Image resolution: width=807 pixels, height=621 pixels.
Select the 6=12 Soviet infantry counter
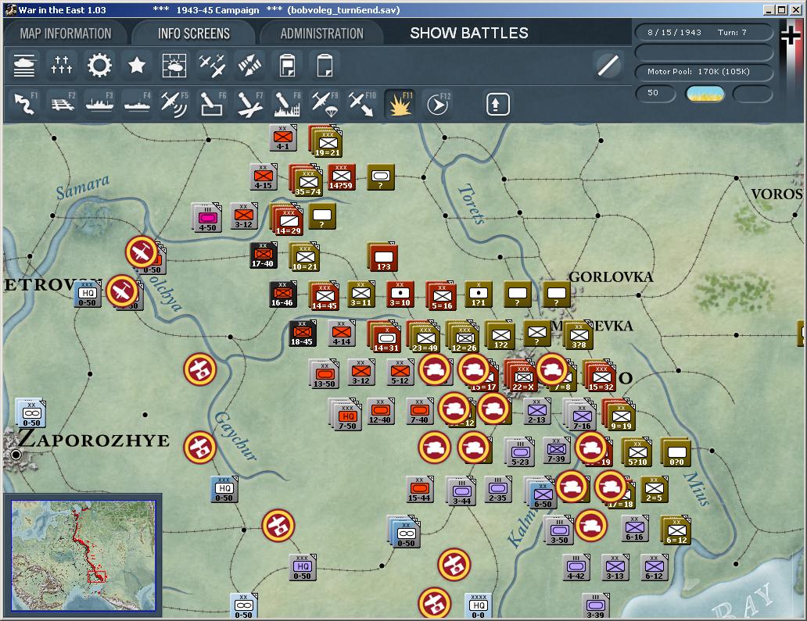point(676,530)
